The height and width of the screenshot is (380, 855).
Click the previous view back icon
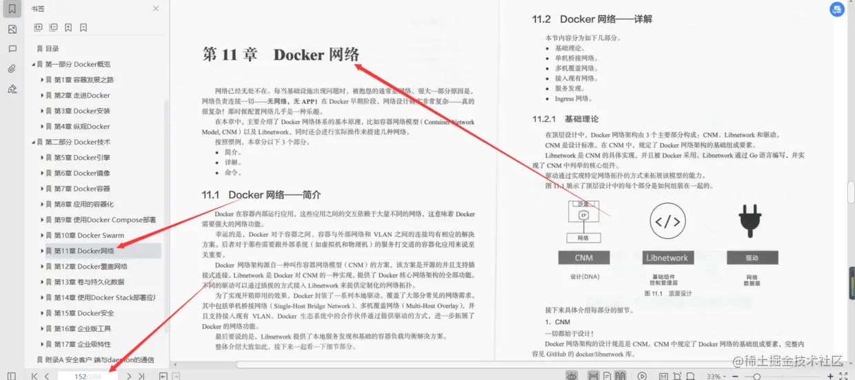click(x=163, y=376)
